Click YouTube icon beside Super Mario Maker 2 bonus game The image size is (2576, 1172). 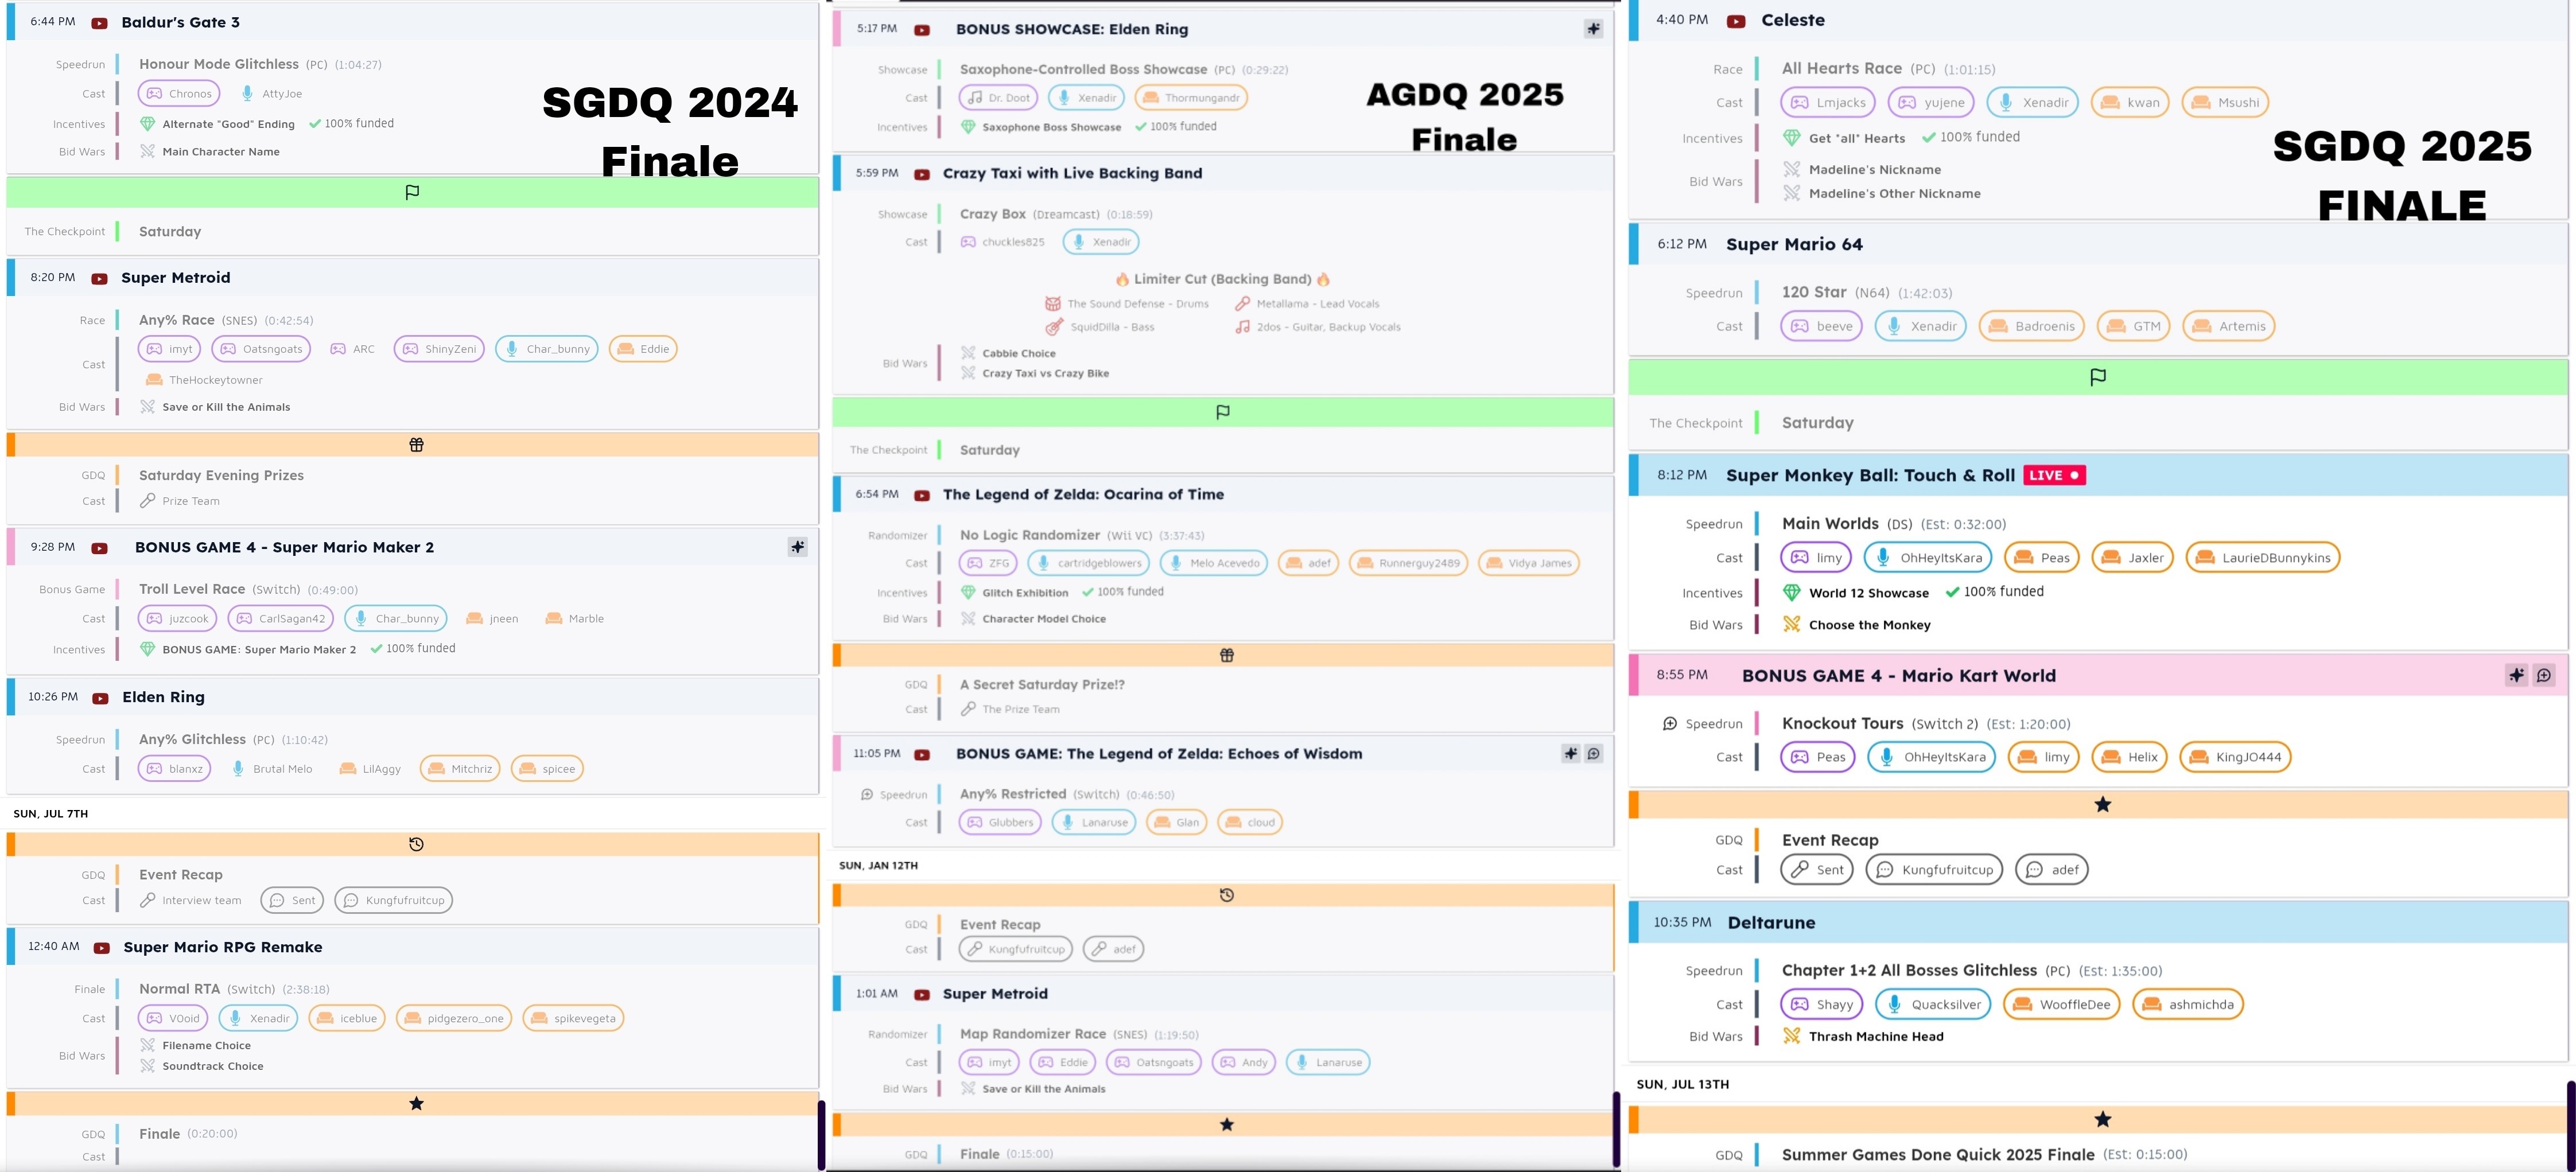[100, 548]
